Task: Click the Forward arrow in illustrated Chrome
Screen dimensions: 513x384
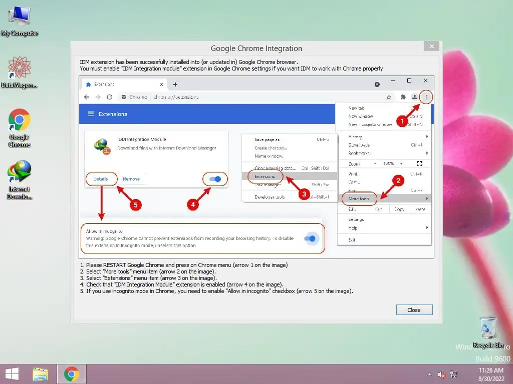Action: 98,97
